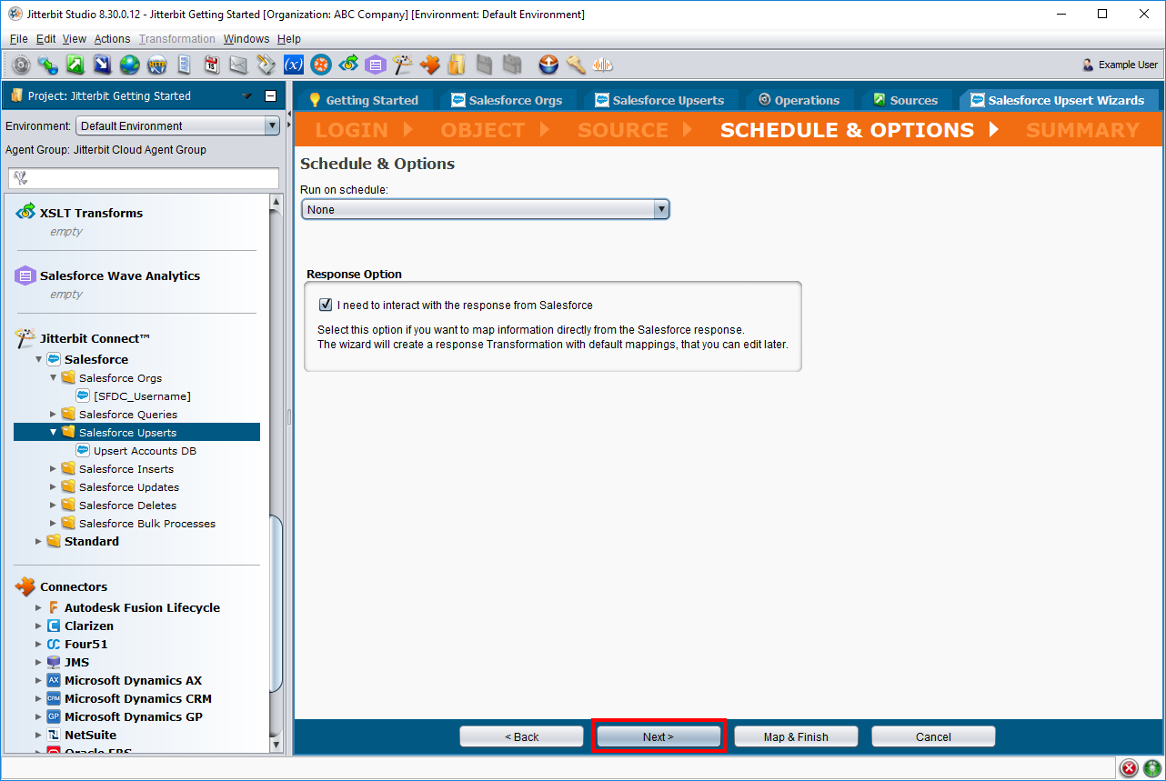1166x781 pixels.
Task: Click the envelope Email Message toolbar icon
Action: pyautogui.click(x=238, y=65)
